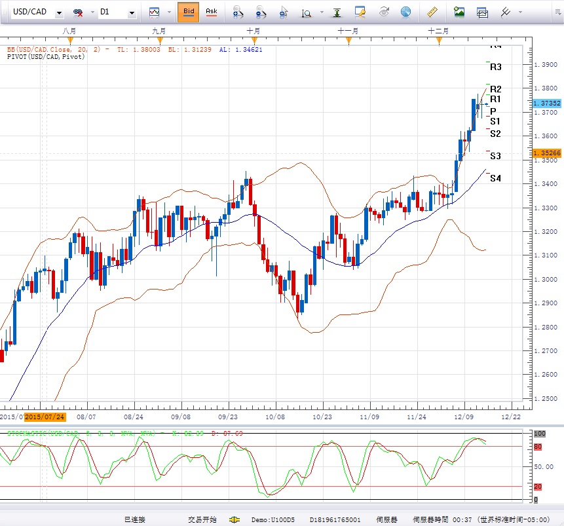Click the zoom in magnifier icon
The height and width of the screenshot is (526, 564).
pos(238,12)
